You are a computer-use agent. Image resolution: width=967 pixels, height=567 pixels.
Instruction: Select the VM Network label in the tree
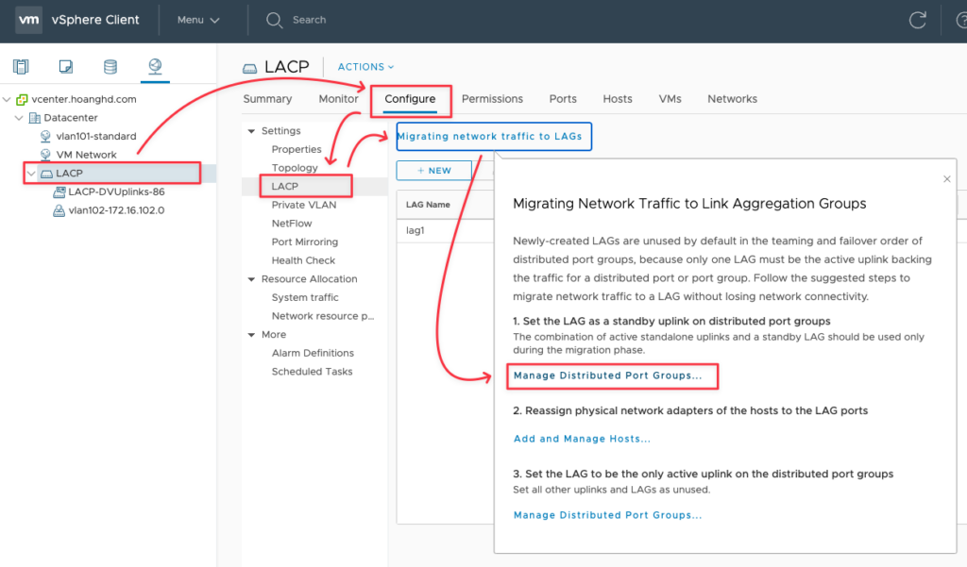click(x=86, y=155)
